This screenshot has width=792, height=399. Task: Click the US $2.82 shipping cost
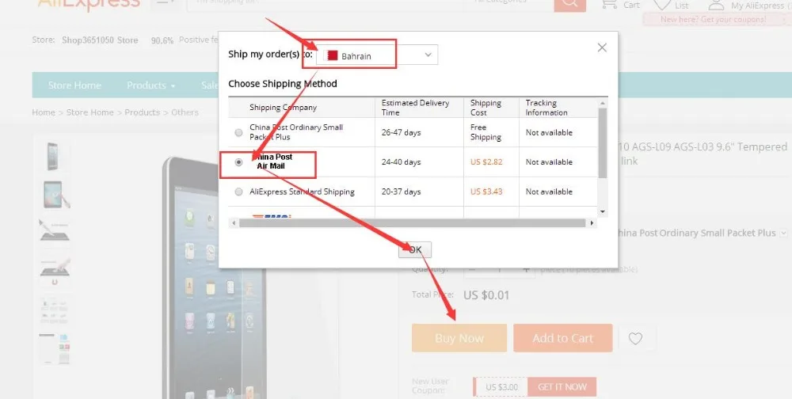pyautogui.click(x=486, y=162)
